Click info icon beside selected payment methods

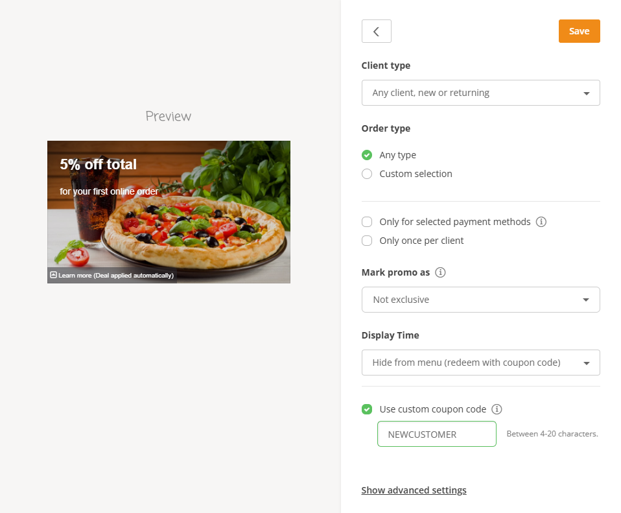tap(542, 222)
